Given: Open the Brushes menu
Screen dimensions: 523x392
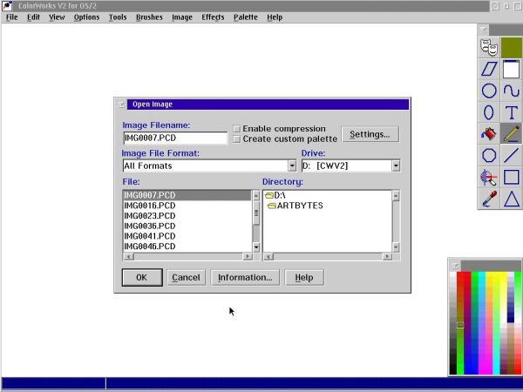Looking at the screenshot, I should coord(149,17).
